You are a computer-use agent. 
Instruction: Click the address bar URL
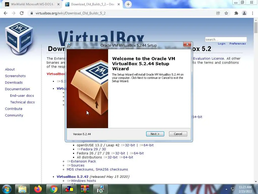pos(71,13)
